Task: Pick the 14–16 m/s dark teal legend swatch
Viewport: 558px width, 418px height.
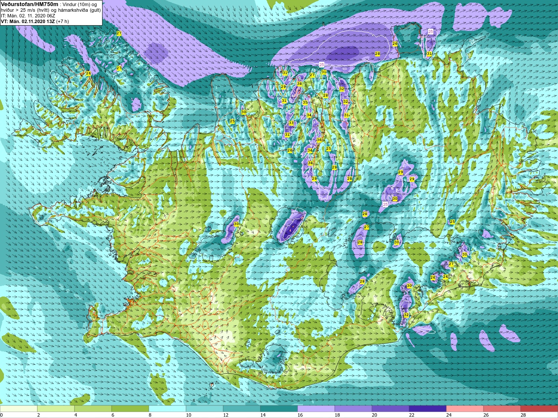Action: [x=279, y=409]
